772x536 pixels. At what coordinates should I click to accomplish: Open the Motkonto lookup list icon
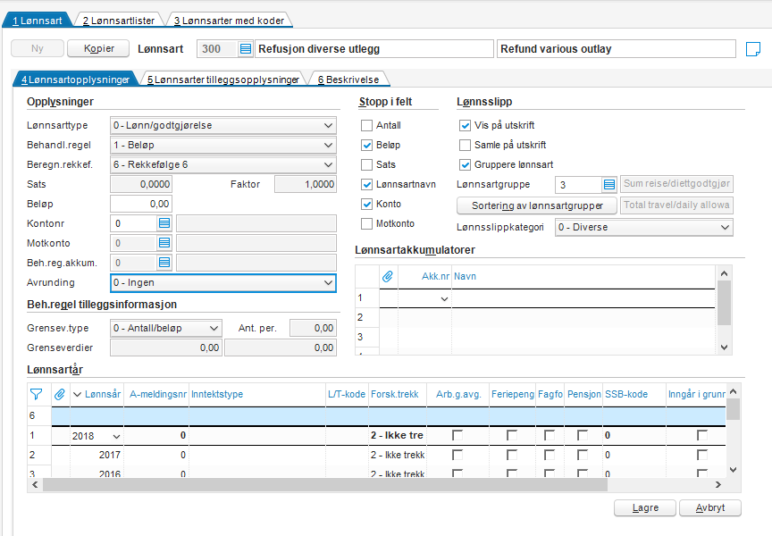(x=164, y=243)
